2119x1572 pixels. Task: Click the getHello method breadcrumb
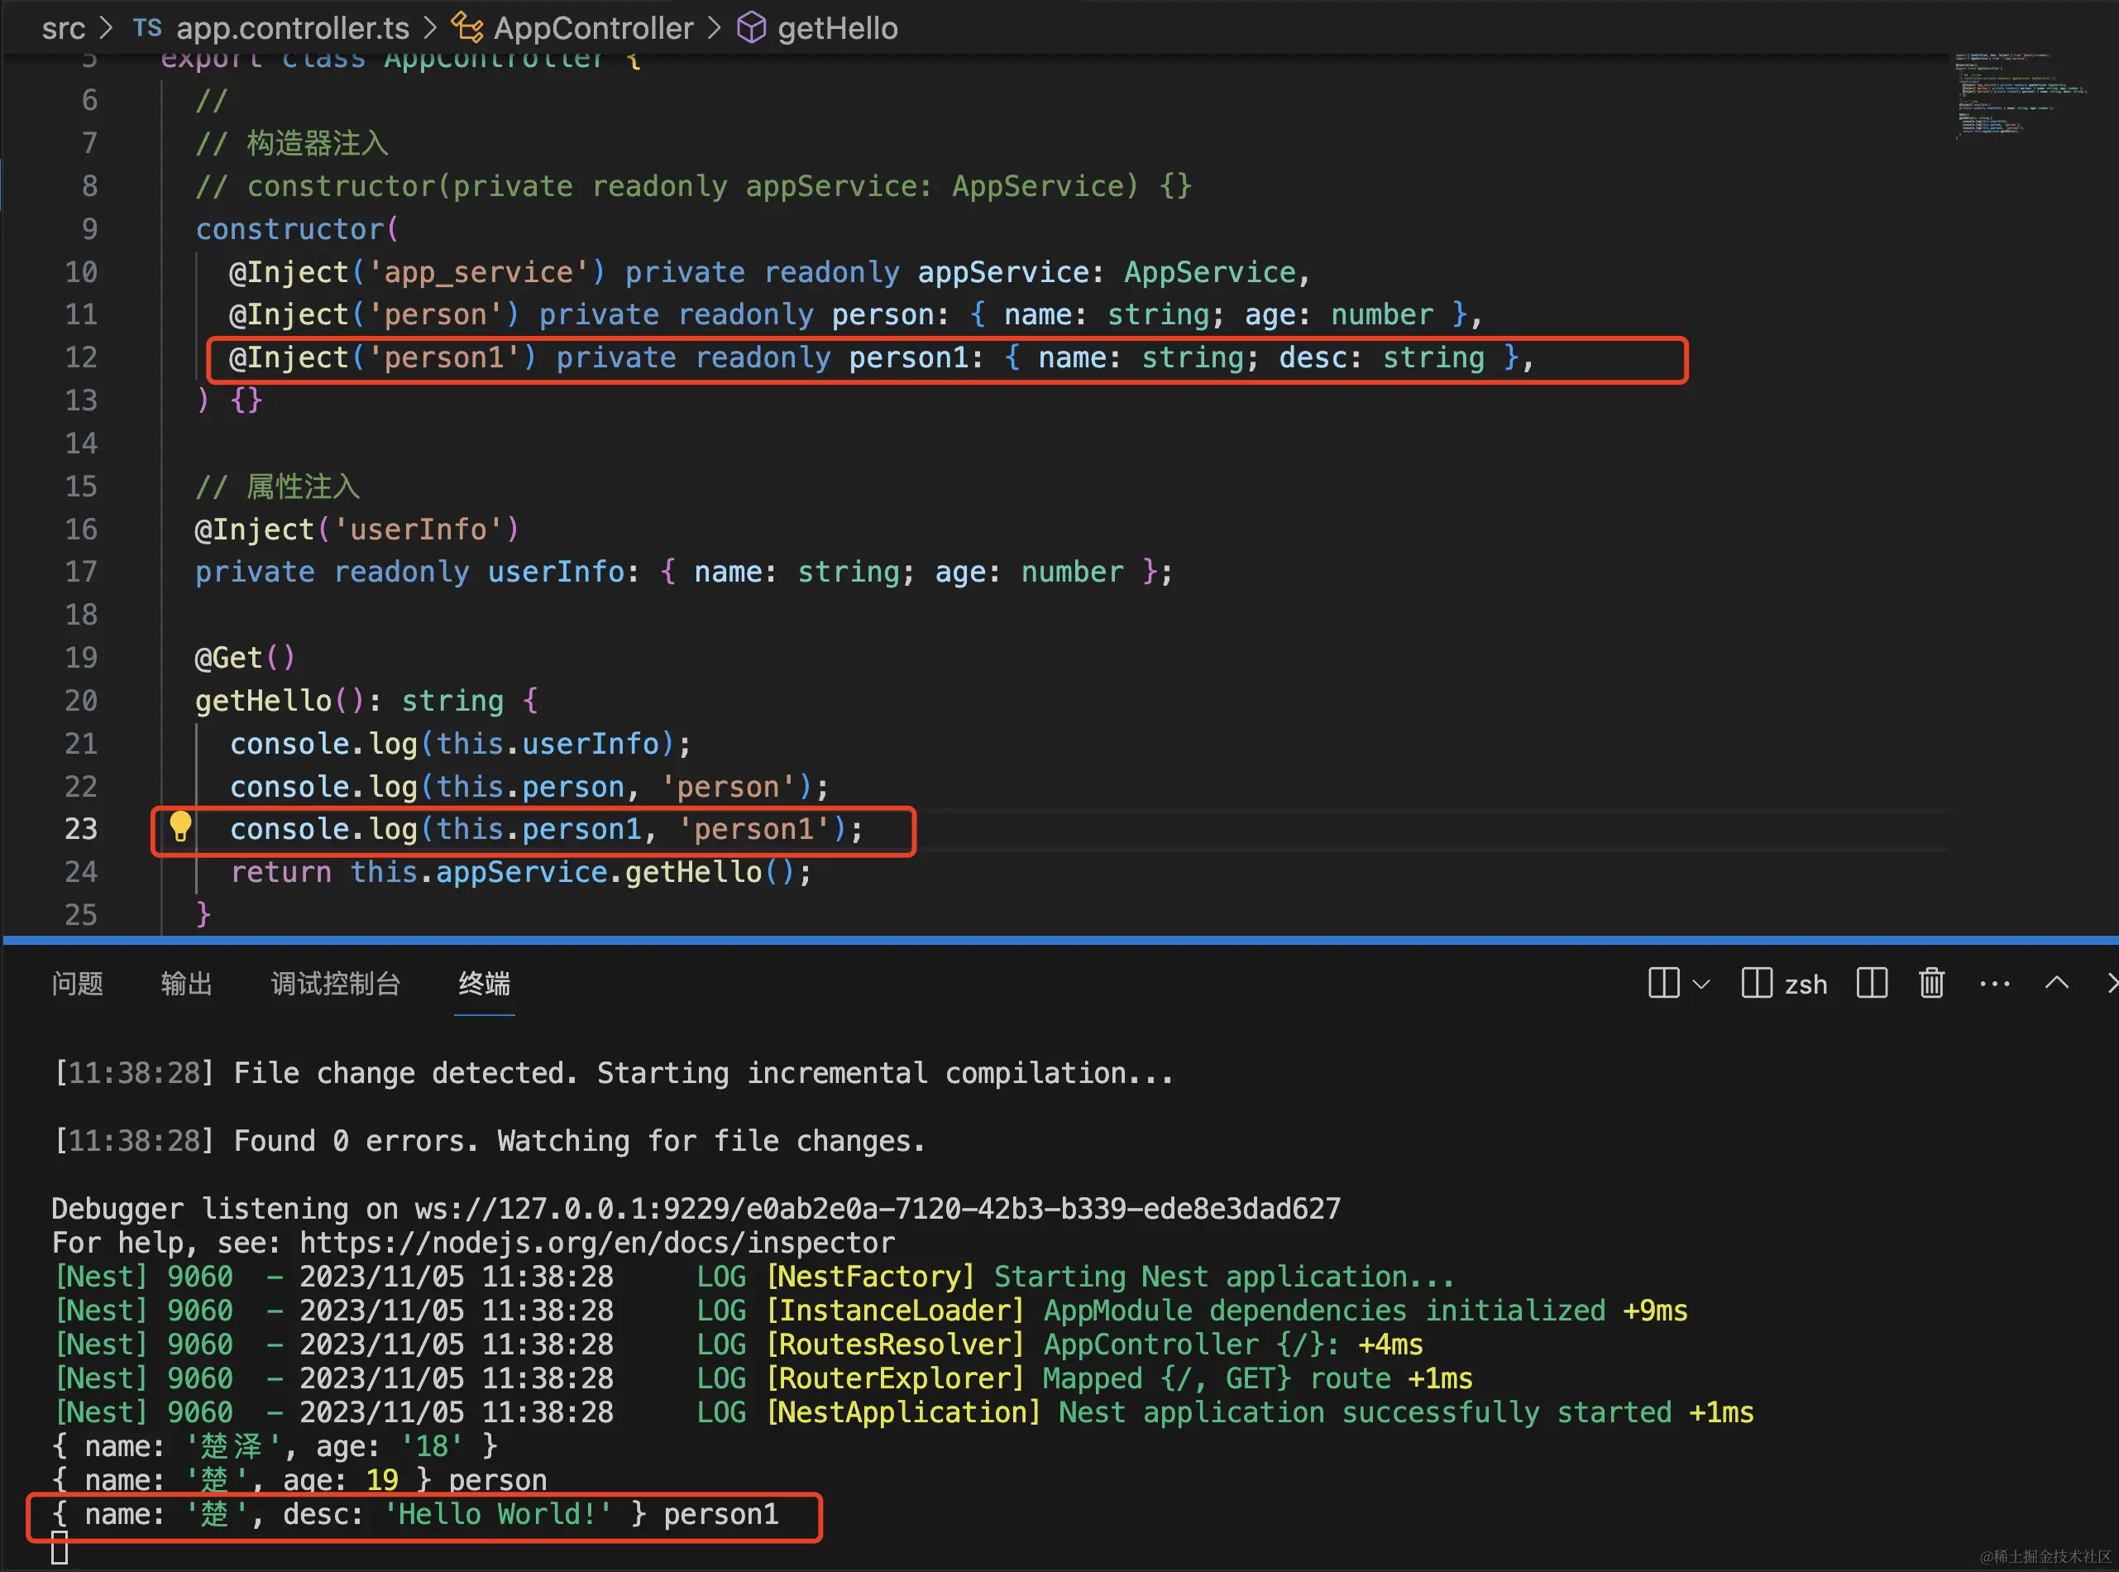837,29
